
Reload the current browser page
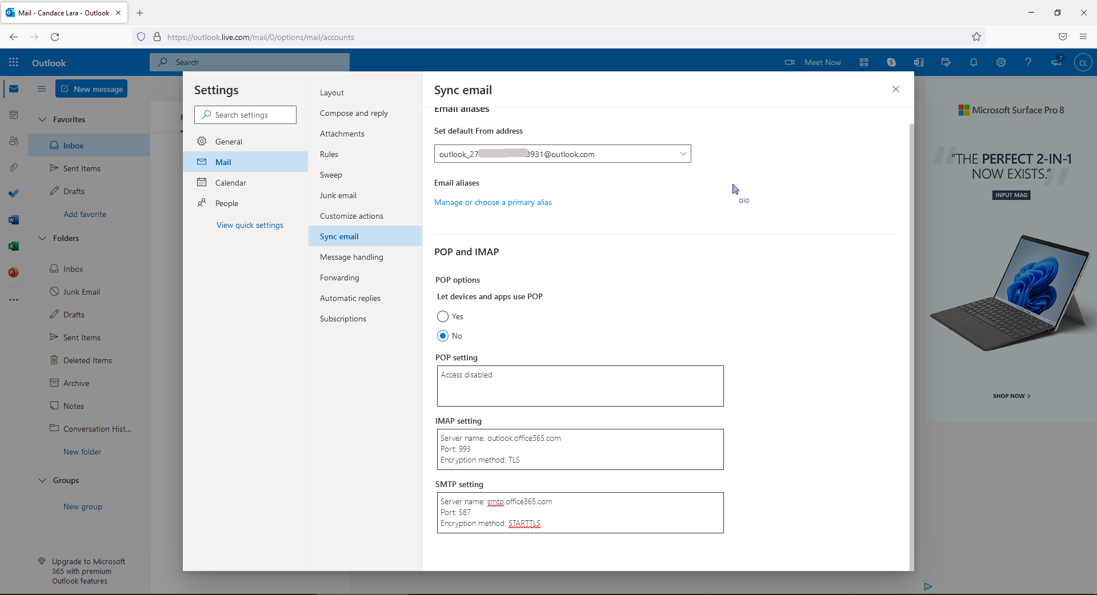pyautogui.click(x=55, y=37)
